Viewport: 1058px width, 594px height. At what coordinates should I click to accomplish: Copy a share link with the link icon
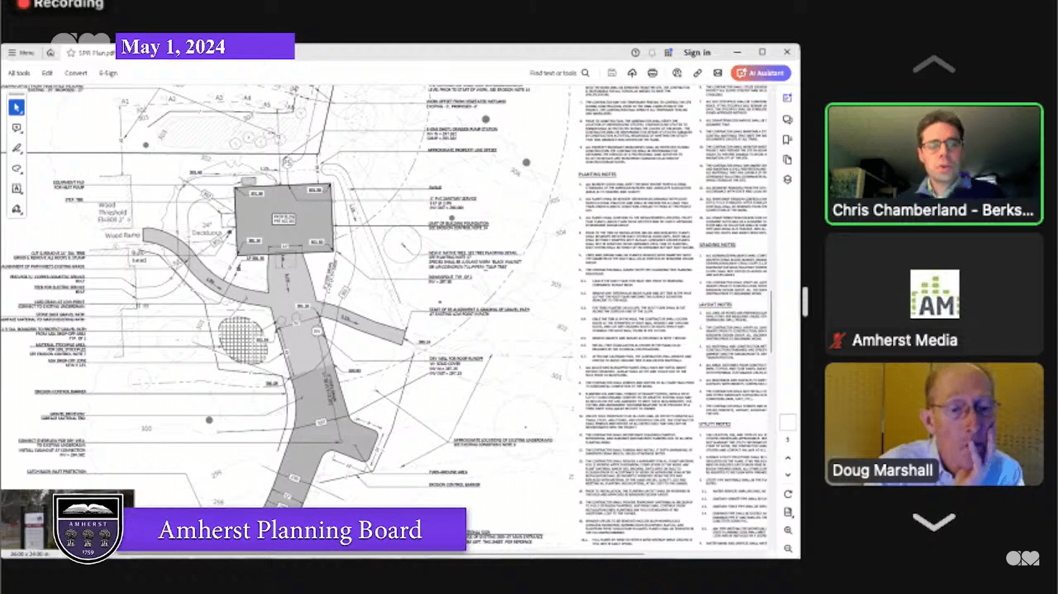[x=697, y=73]
